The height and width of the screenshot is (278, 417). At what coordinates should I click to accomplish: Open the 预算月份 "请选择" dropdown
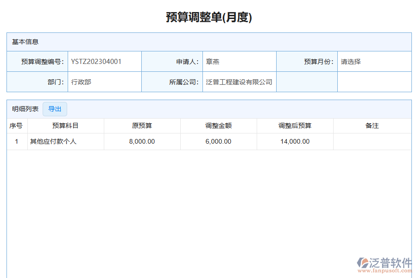(x=375, y=61)
